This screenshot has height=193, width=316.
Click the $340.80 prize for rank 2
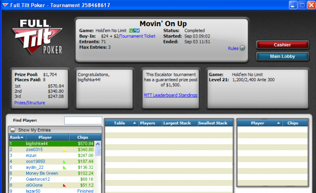point(85,150)
